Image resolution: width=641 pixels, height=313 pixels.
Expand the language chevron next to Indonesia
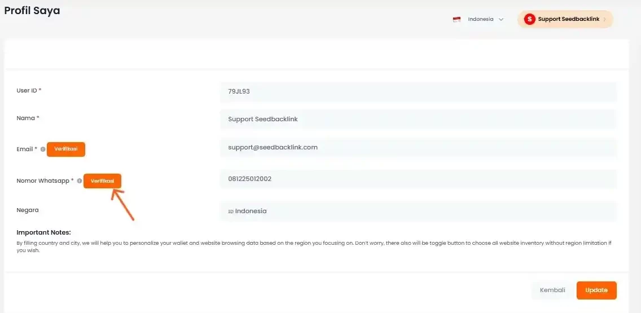[500, 19]
